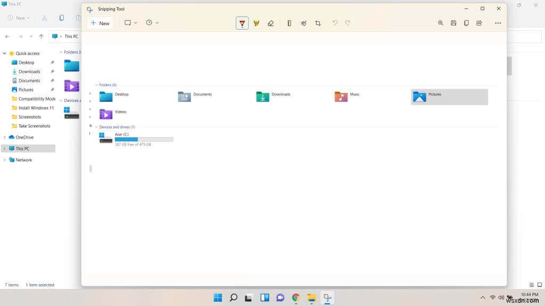Copy the snip to clipboard
Screen dimensions: 545x306
466,23
